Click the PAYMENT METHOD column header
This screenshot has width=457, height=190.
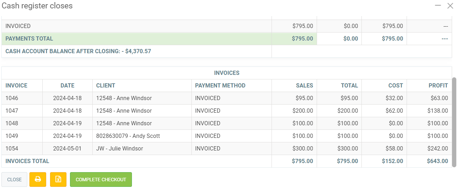click(220, 85)
